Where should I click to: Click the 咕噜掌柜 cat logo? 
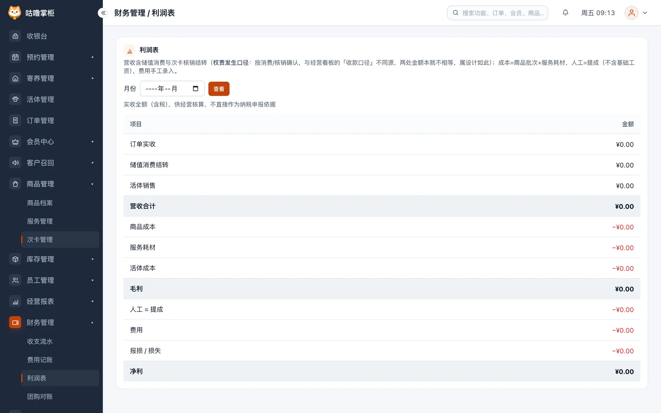tap(14, 13)
